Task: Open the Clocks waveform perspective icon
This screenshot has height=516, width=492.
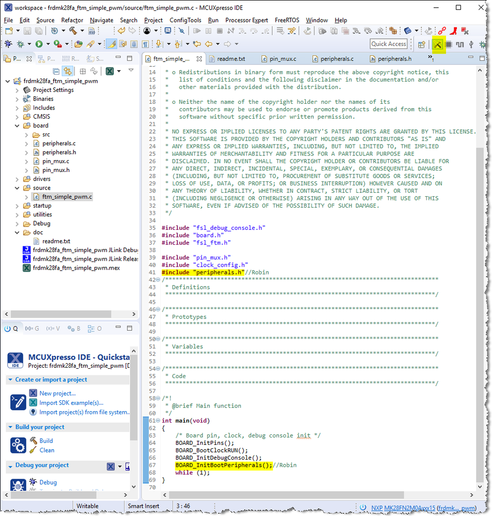Action: tap(460, 44)
